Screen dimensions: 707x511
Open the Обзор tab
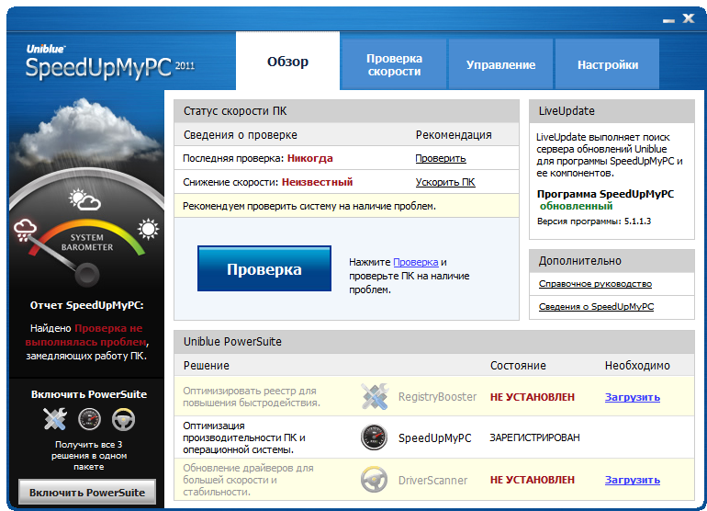coord(287,61)
